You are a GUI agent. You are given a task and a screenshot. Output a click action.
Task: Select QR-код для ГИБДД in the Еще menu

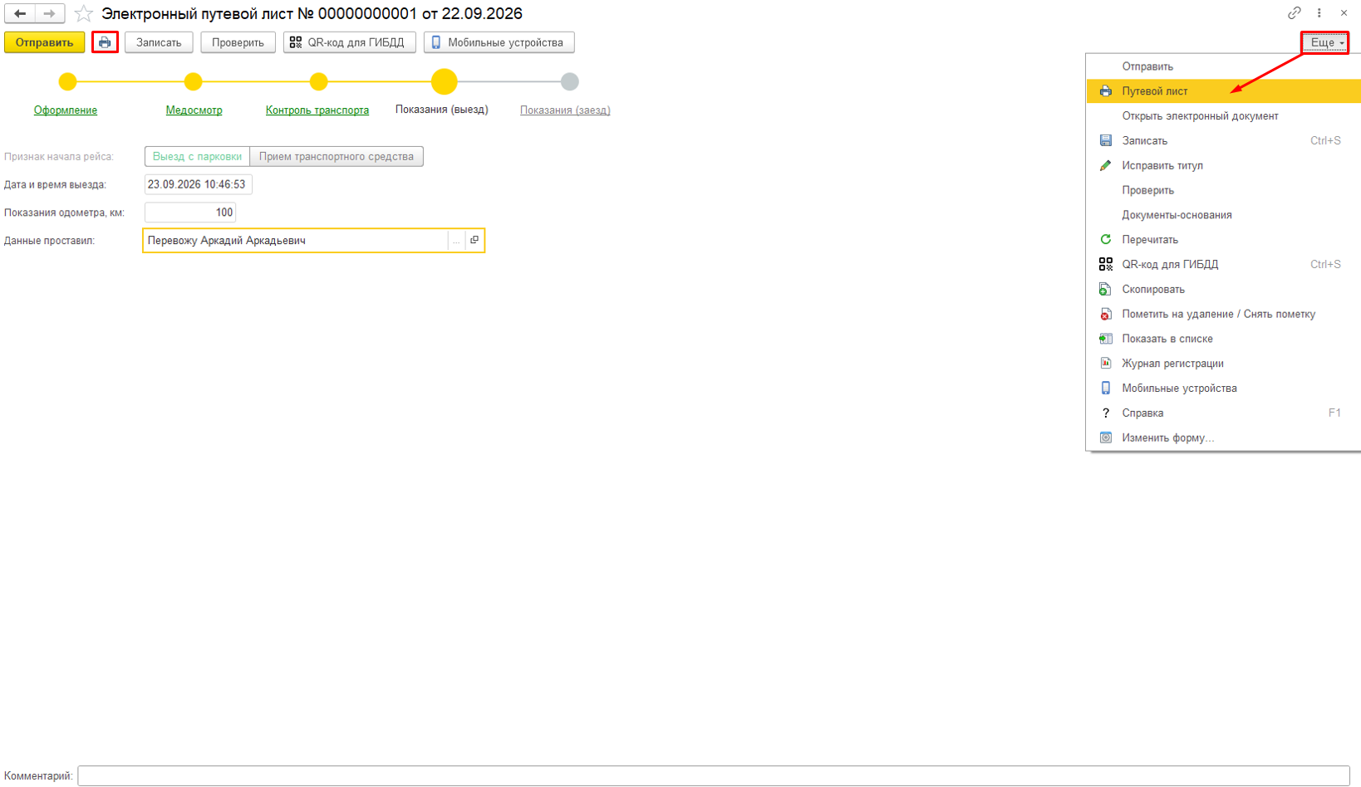pos(1223,264)
